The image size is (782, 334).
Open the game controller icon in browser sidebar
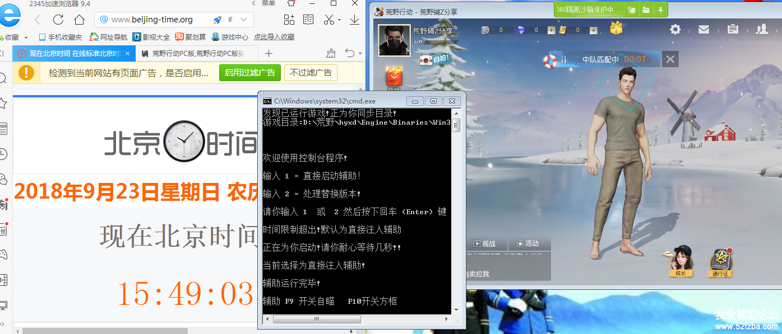pyautogui.click(x=3, y=255)
